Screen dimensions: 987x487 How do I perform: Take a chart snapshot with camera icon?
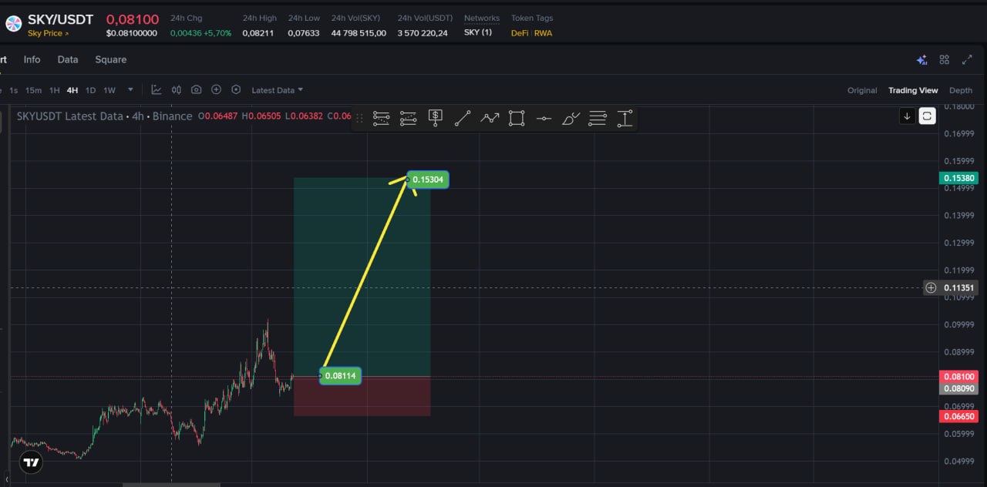197,89
